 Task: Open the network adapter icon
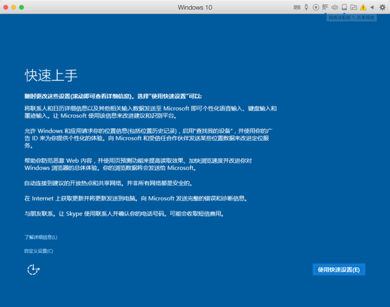click(x=325, y=7)
